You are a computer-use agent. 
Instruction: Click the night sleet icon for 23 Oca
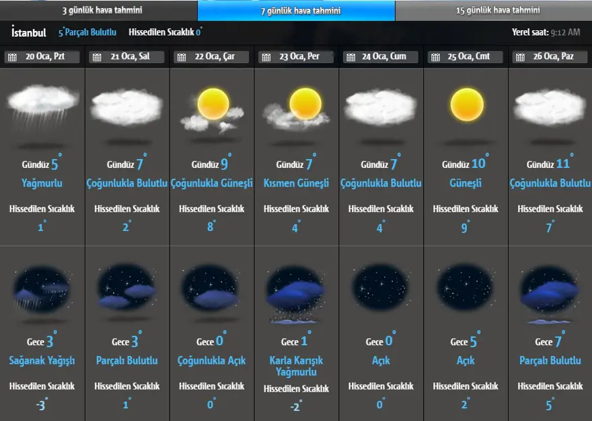[x=297, y=293]
